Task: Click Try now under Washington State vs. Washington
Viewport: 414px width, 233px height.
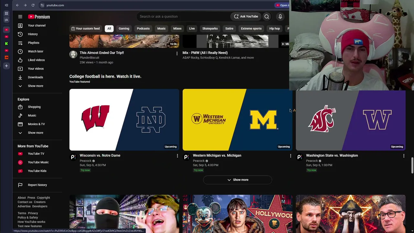Action: click(311, 170)
